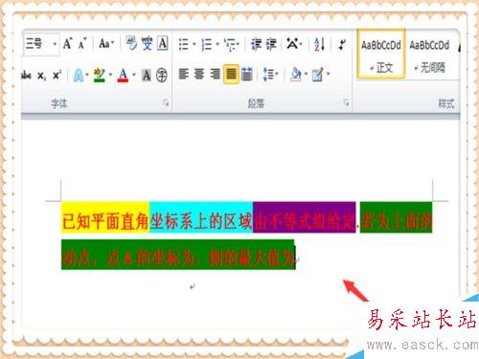This screenshot has height=359, width=479.
Task: Toggle Superscript formatting
Action: tap(57, 76)
